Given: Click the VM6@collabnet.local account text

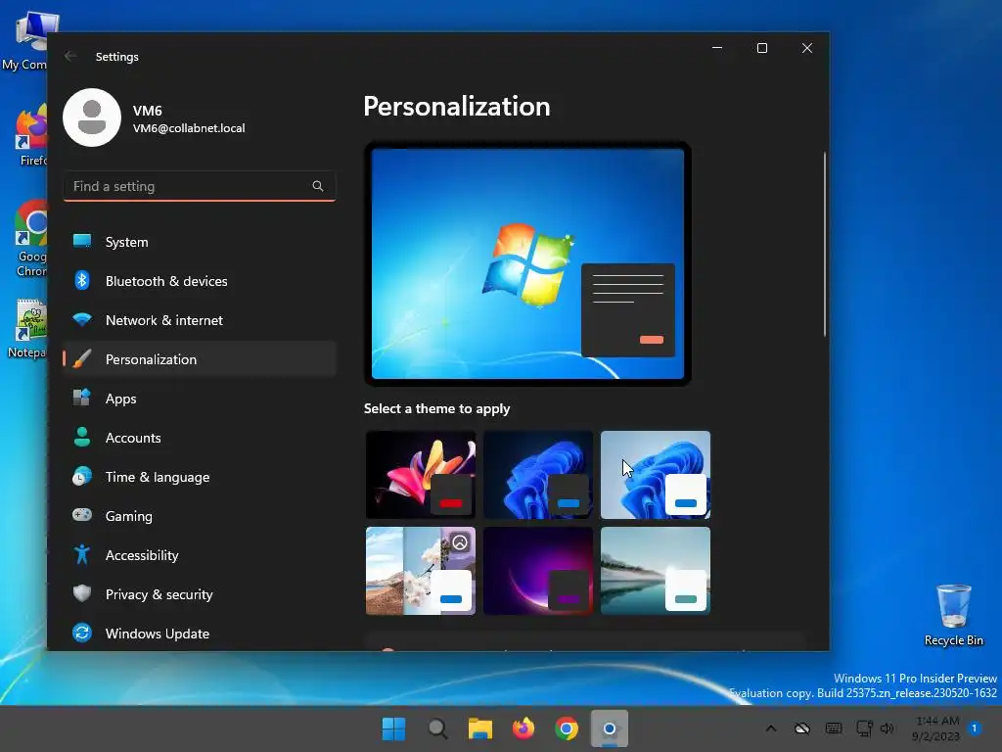Looking at the screenshot, I should pyautogui.click(x=189, y=128).
